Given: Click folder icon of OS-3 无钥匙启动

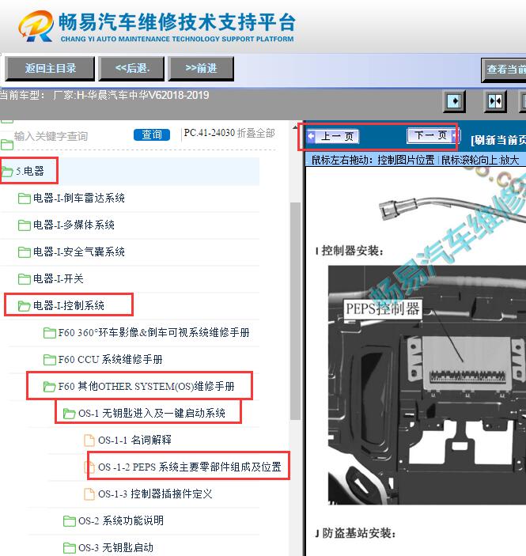Looking at the screenshot, I should click(69, 548).
